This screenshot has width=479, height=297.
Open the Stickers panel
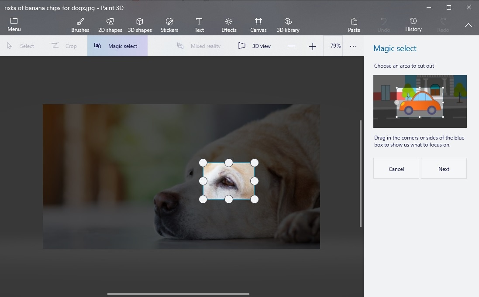coord(169,25)
